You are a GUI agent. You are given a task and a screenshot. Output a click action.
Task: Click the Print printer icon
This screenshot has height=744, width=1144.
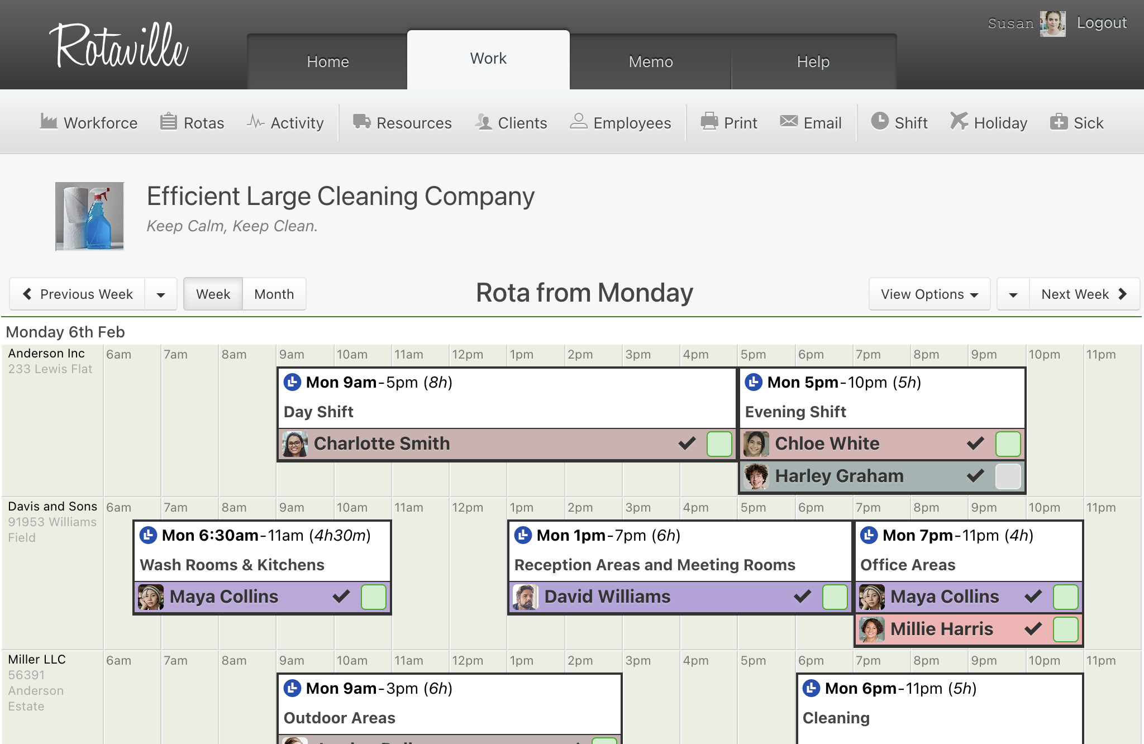click(709, 121)
